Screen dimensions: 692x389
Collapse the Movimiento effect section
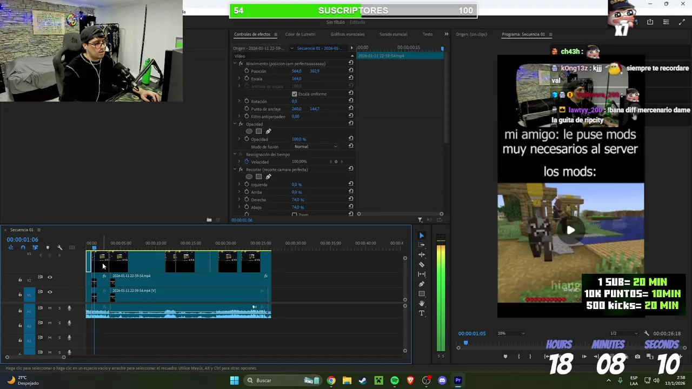coord(235,64)
